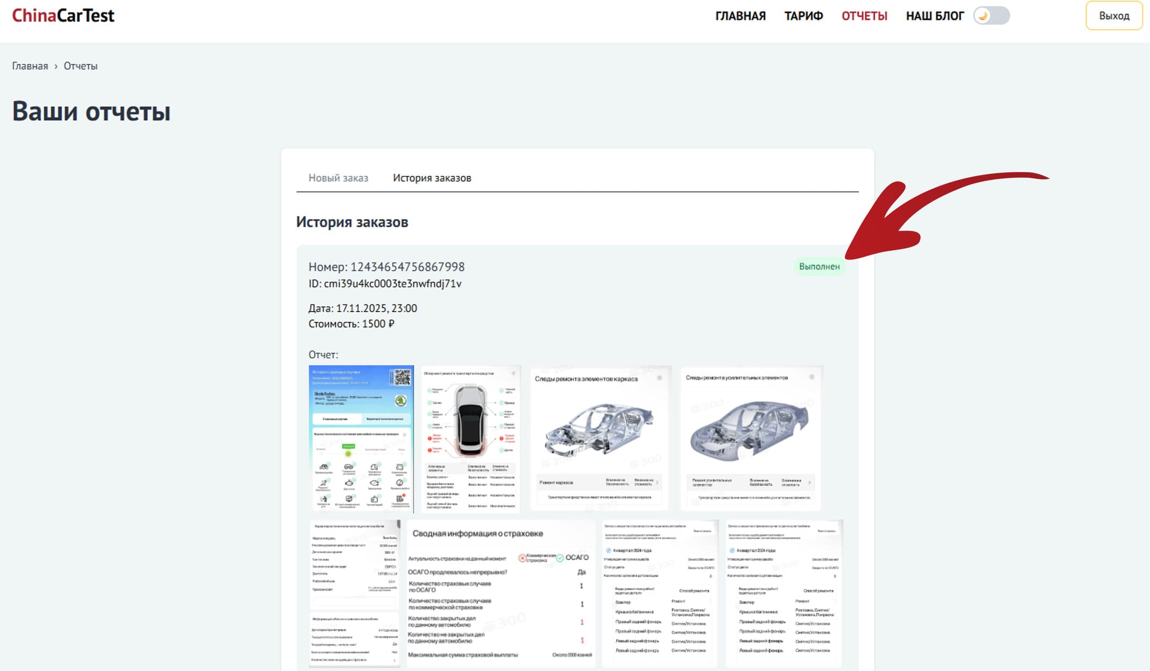Image resolution: width=1150 pixels, height=671 pixels.
Task: Open the blue insurance history report thumbnail
Action: [x=361, y=438]
